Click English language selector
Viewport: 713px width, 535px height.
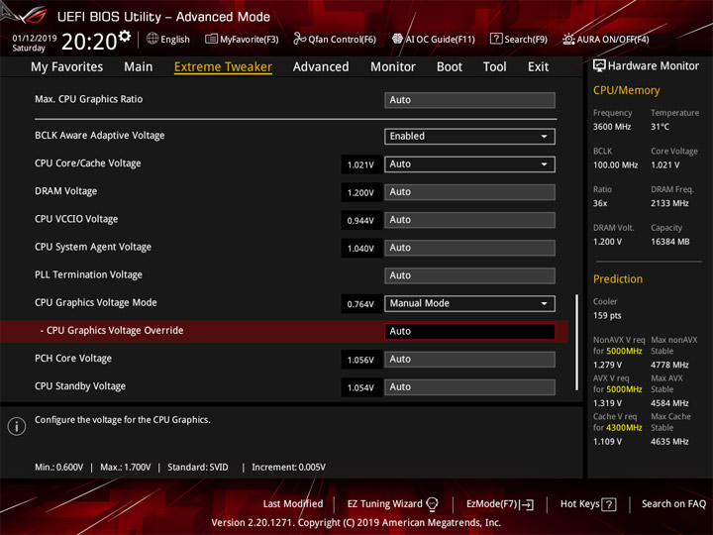tap(175, 40)
